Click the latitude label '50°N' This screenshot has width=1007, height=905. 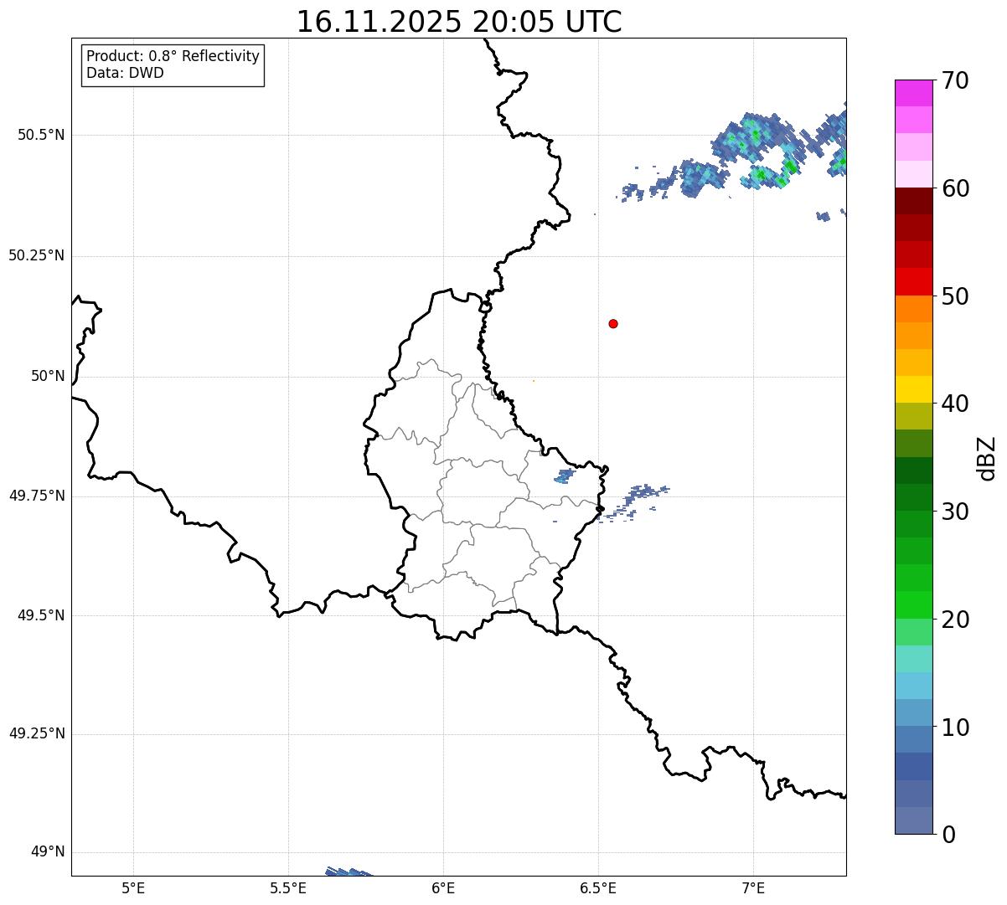(48, 376)
